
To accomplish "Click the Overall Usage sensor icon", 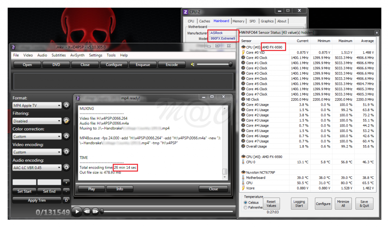I will [x=243, y=146].
